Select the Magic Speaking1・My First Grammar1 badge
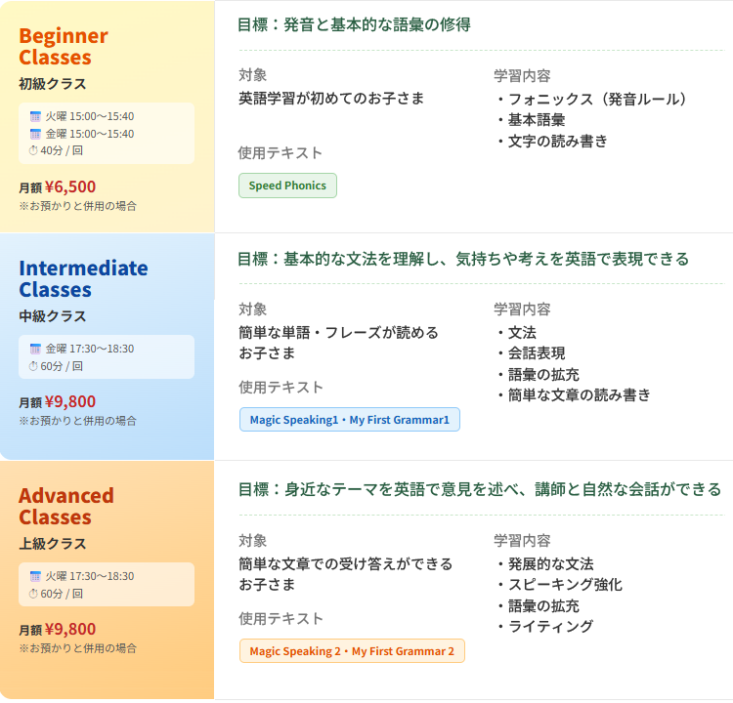This screenshot has width=733, height=703. 349,420
